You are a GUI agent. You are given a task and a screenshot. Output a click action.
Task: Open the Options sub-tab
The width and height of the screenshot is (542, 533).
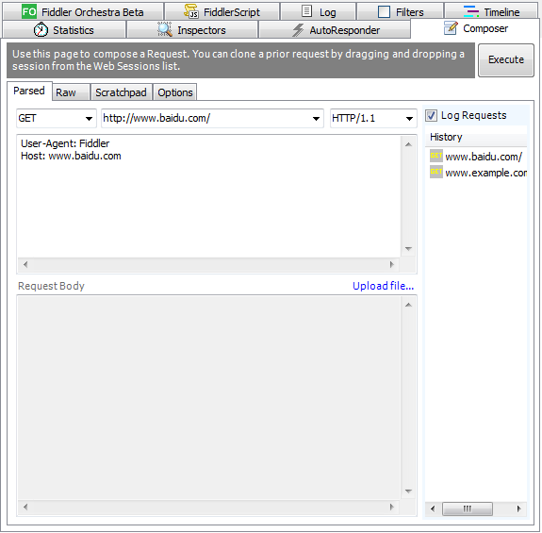(x=175, y=92)
